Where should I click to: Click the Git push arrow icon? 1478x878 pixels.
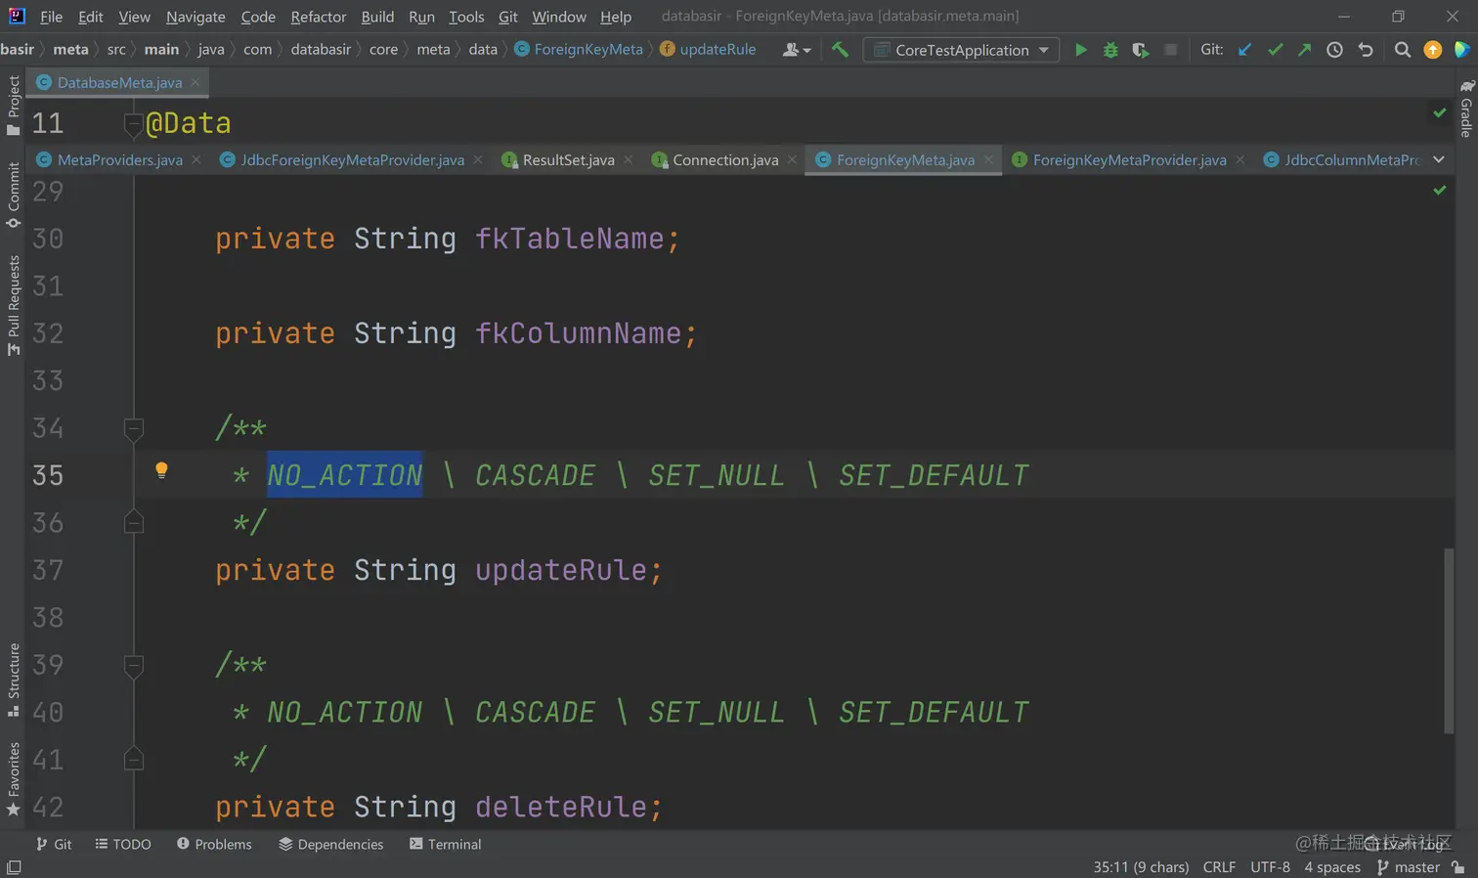(x=1304, y=49)
